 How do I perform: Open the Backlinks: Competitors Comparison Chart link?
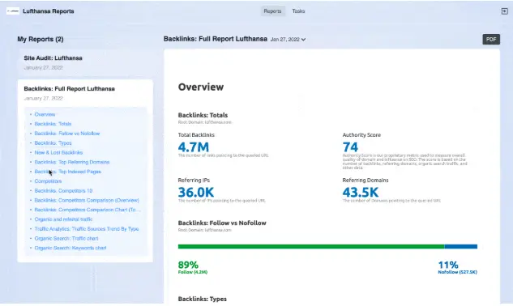click(88, 210)
